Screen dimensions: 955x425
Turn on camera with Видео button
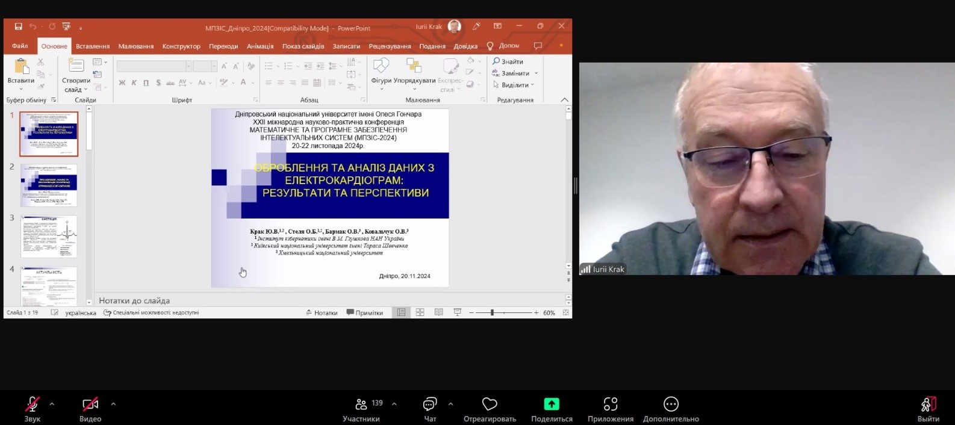coord(90,404)
